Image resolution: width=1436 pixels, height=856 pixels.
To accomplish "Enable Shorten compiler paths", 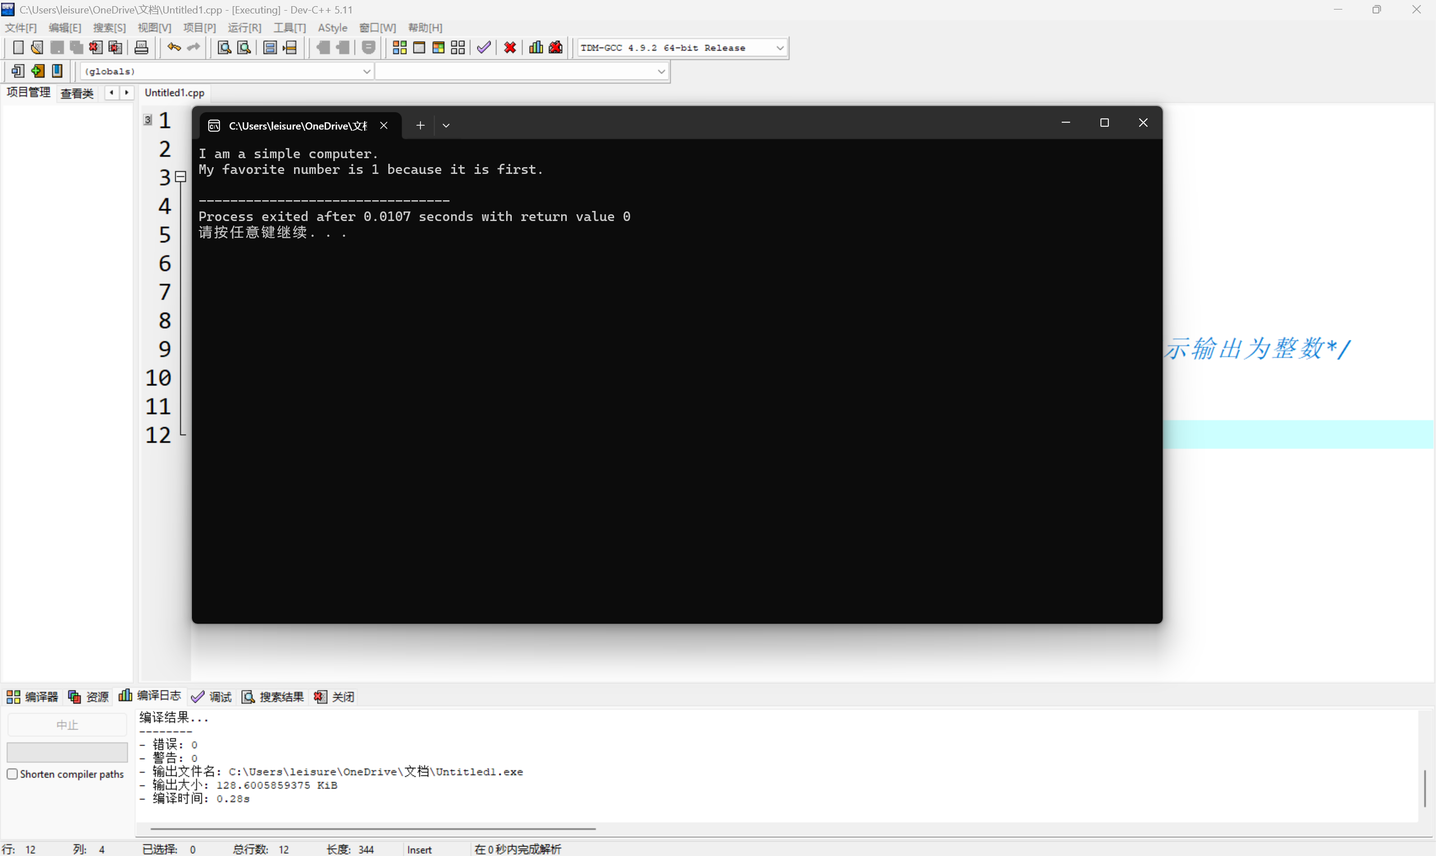I will [12, 774].
